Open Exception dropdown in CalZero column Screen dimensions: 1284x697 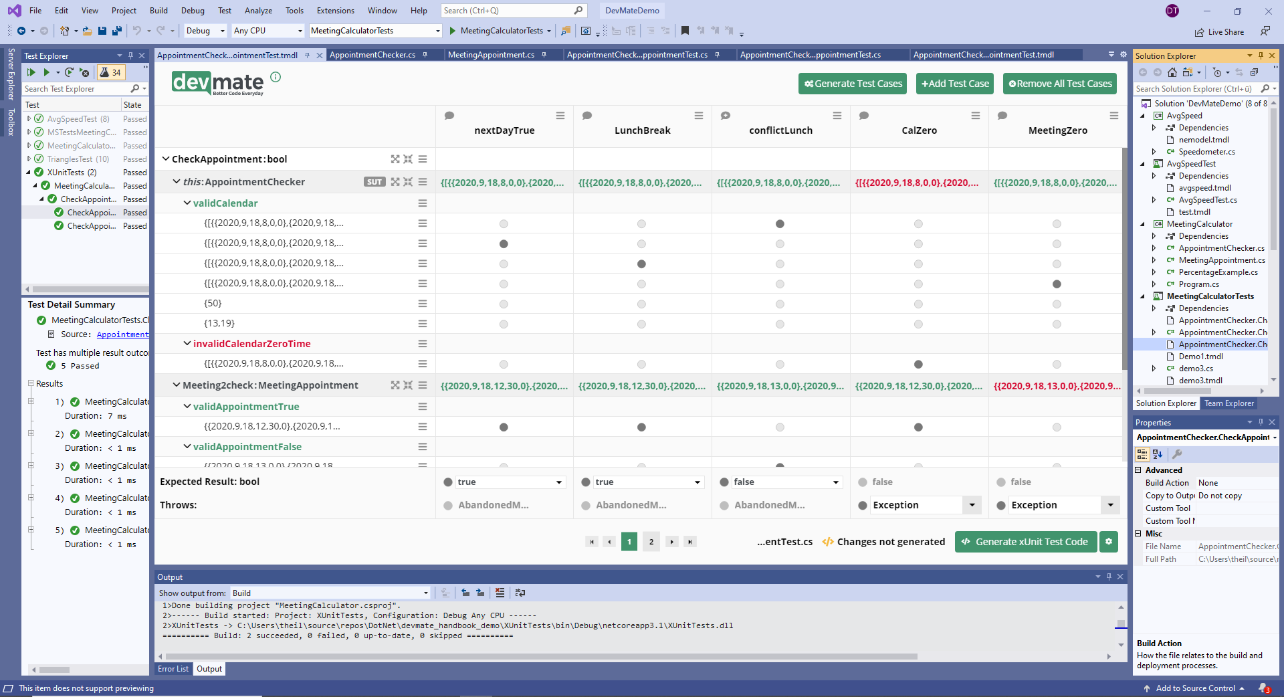point(972,505)
